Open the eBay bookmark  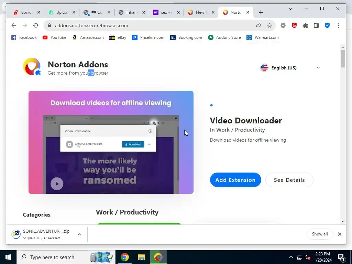tap(118, 37)
